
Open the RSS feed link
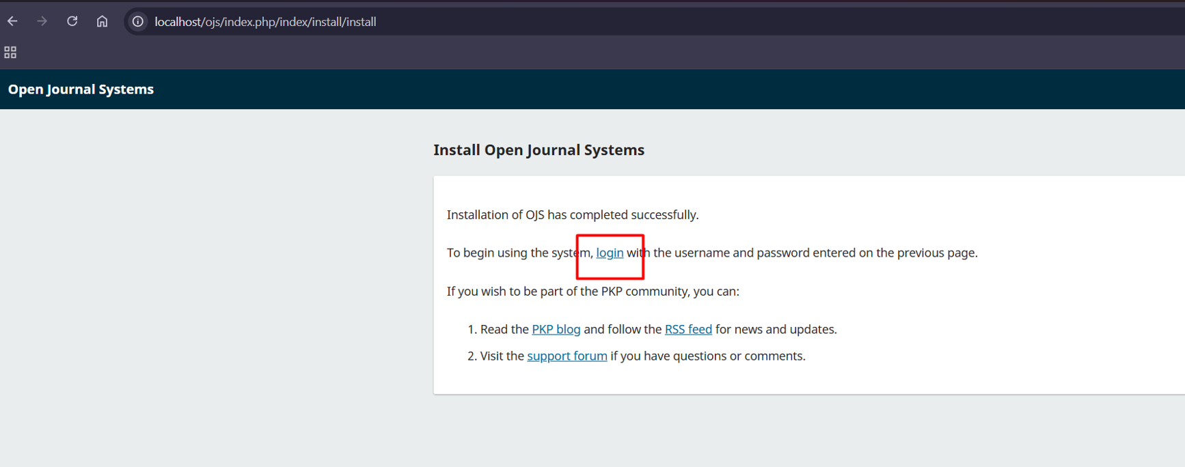688,329
